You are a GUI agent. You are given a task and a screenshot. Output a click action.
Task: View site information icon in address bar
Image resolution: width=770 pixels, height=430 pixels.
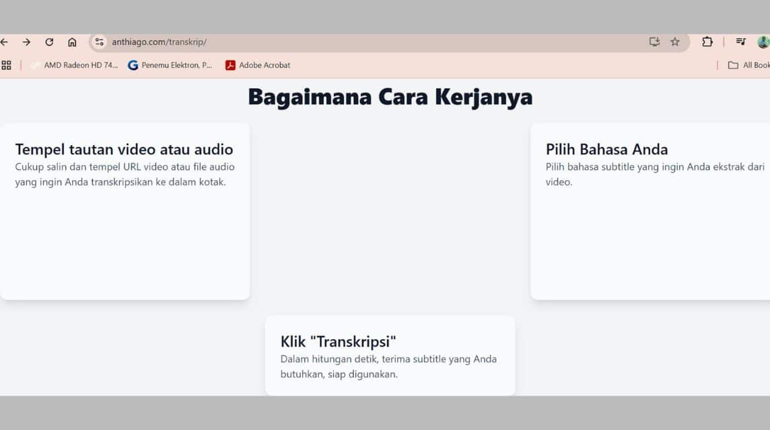(99, 42)
